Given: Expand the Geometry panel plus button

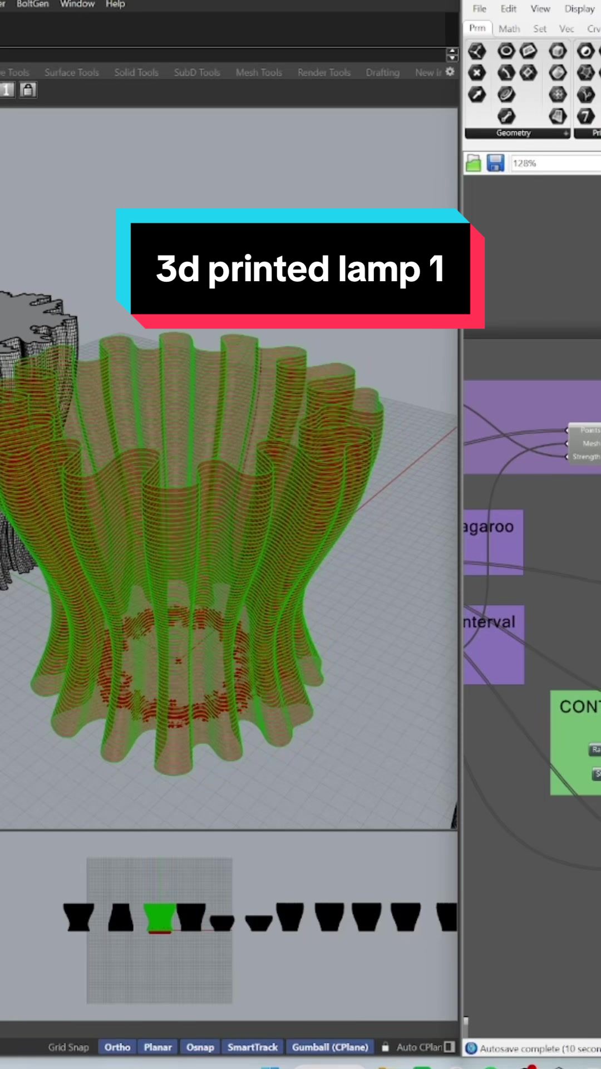Looking at the screenshot, I should (566, 133).
